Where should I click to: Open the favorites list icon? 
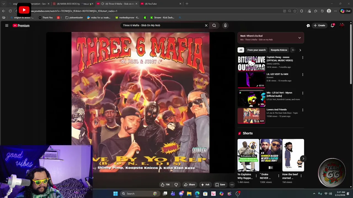[x=316, y=11]
